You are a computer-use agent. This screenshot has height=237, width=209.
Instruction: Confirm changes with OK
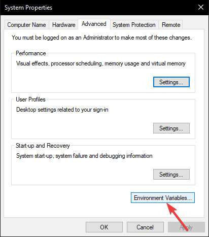pyautogui.click(x=104, y=227)
